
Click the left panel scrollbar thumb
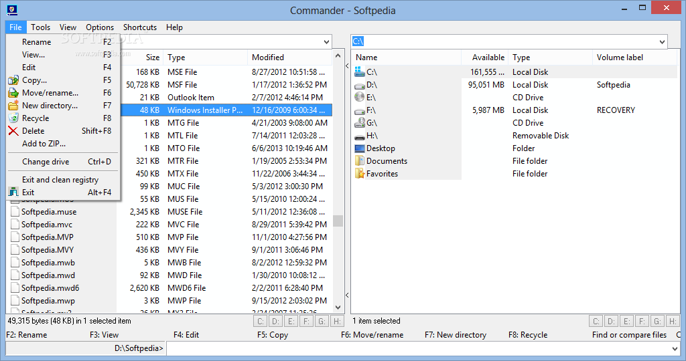click(338, 221)
